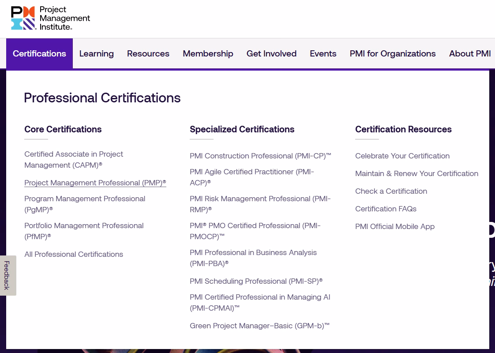Screen dimensions: 495x353
Task: Open the Membership menu
Action: 208,53
